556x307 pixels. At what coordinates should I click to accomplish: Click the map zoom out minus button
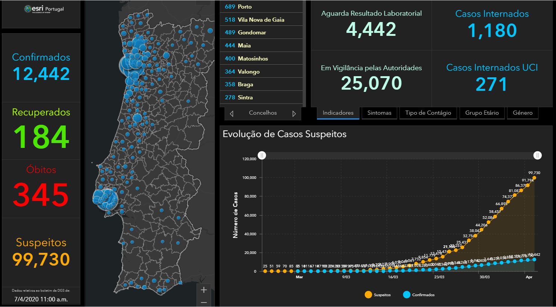coord(204,302)
